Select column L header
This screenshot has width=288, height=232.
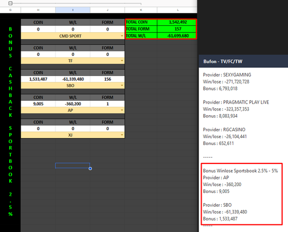click(x=177, y=10)
